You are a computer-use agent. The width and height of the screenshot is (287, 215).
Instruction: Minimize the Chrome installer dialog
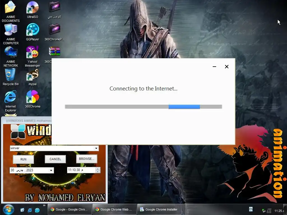tap(214, 67)
